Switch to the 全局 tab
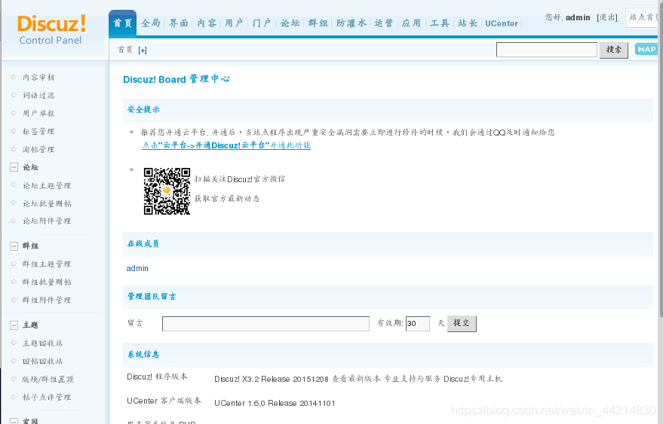This screenshot has height=424, width=663. 151,23
